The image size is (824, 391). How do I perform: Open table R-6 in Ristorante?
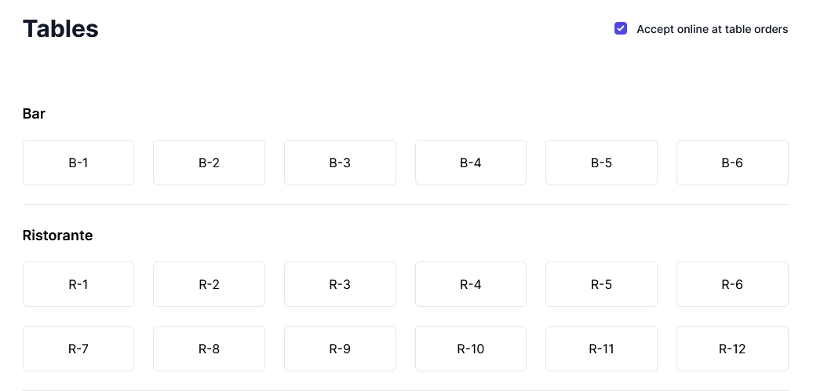(732, 284)
